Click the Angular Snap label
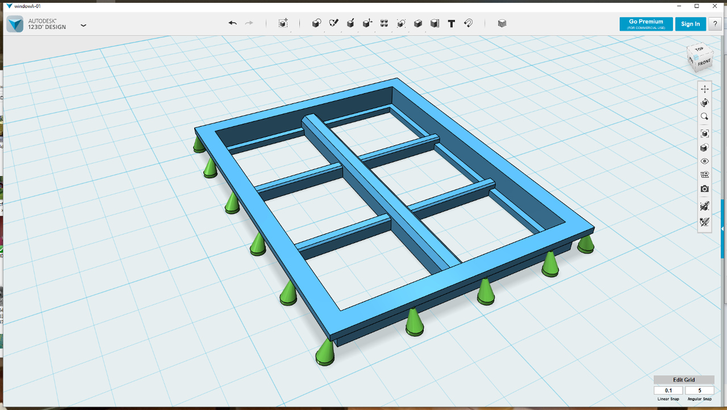Image resolution: width=727 pixels, height=410 pixels. (x=700, y=399)
